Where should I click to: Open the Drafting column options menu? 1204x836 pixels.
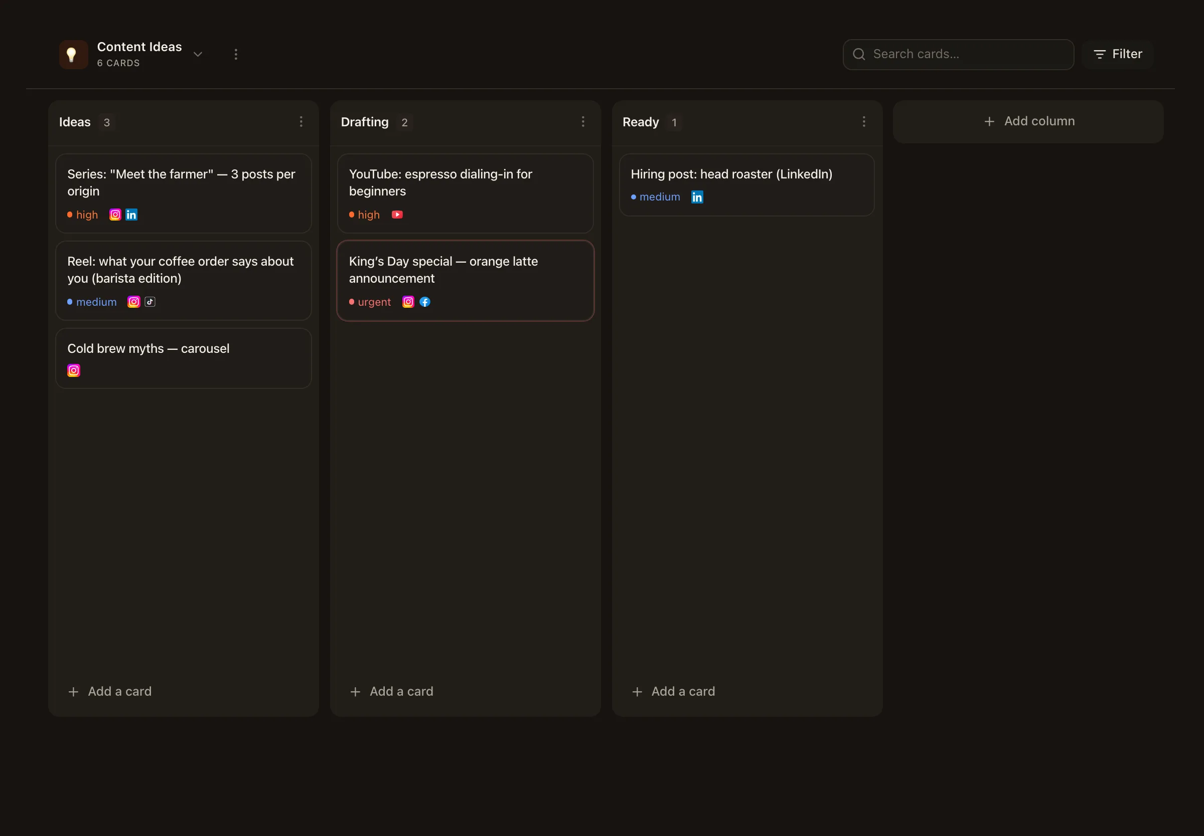tap(583, 122)
